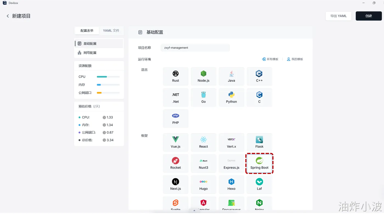Choose the Next.js framework template
The height and width of the screenshot is (214, 384).
click(x=176, y=185)
